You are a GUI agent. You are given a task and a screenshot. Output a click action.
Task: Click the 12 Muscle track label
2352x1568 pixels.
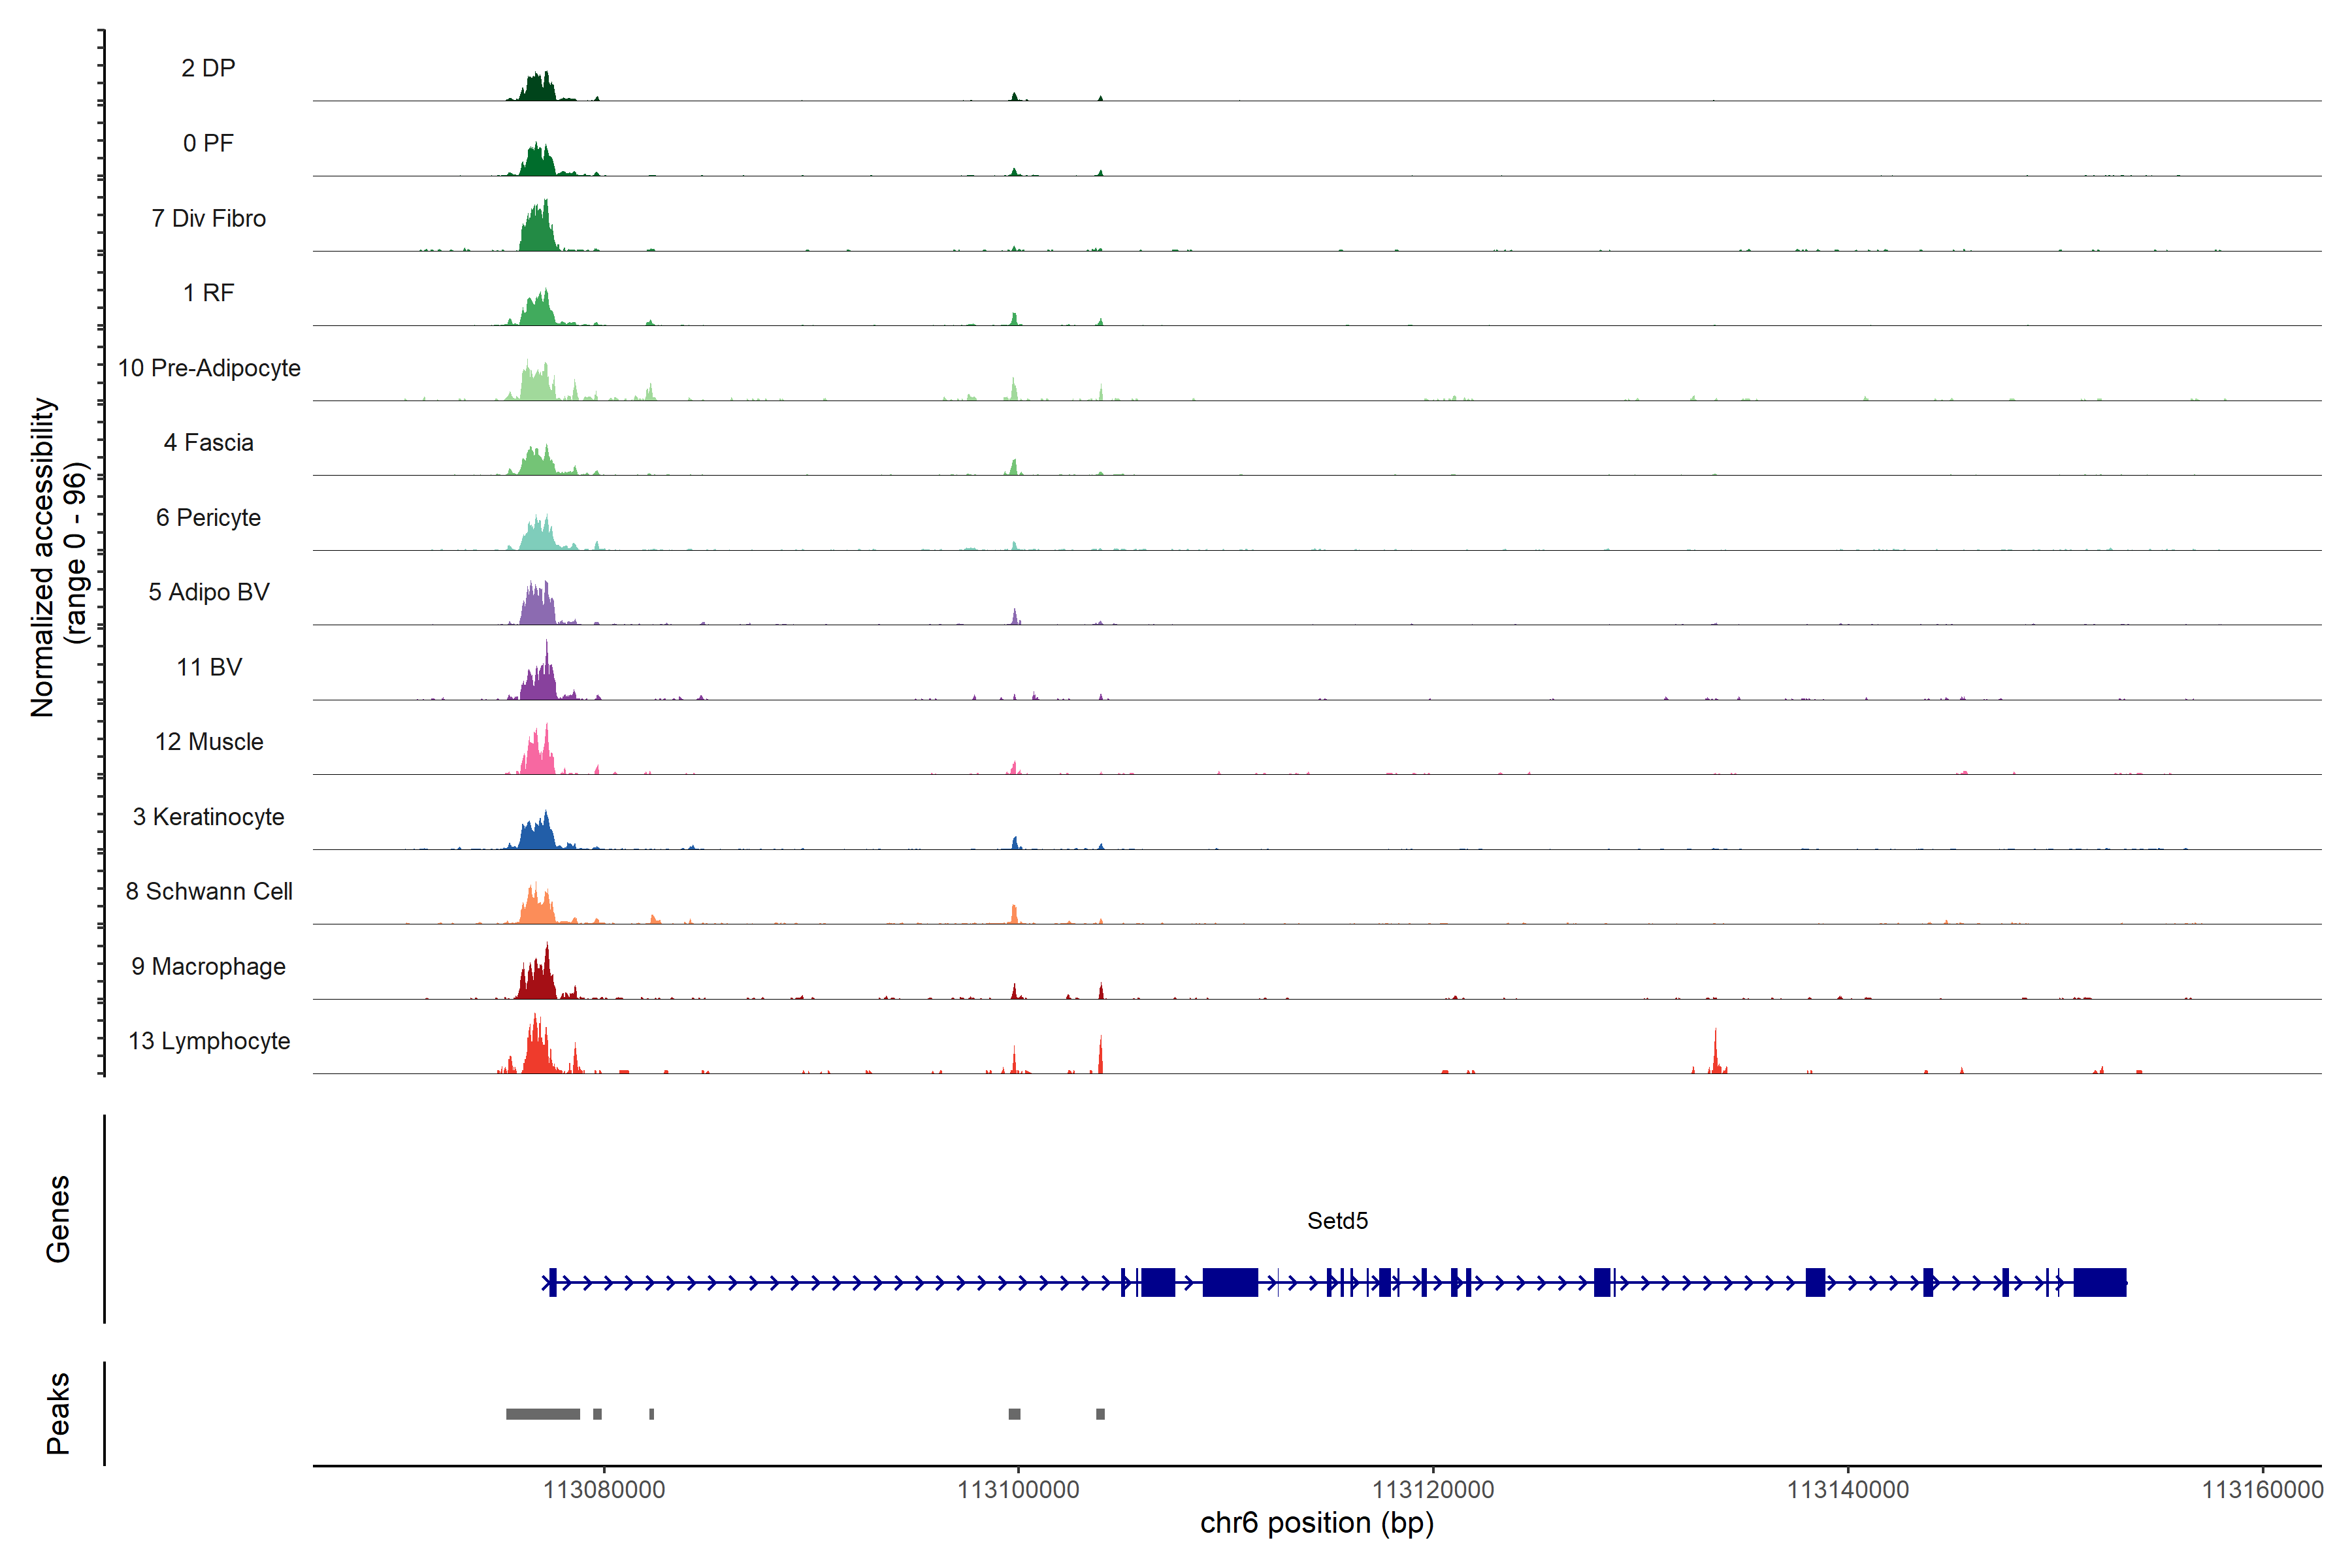209,742
